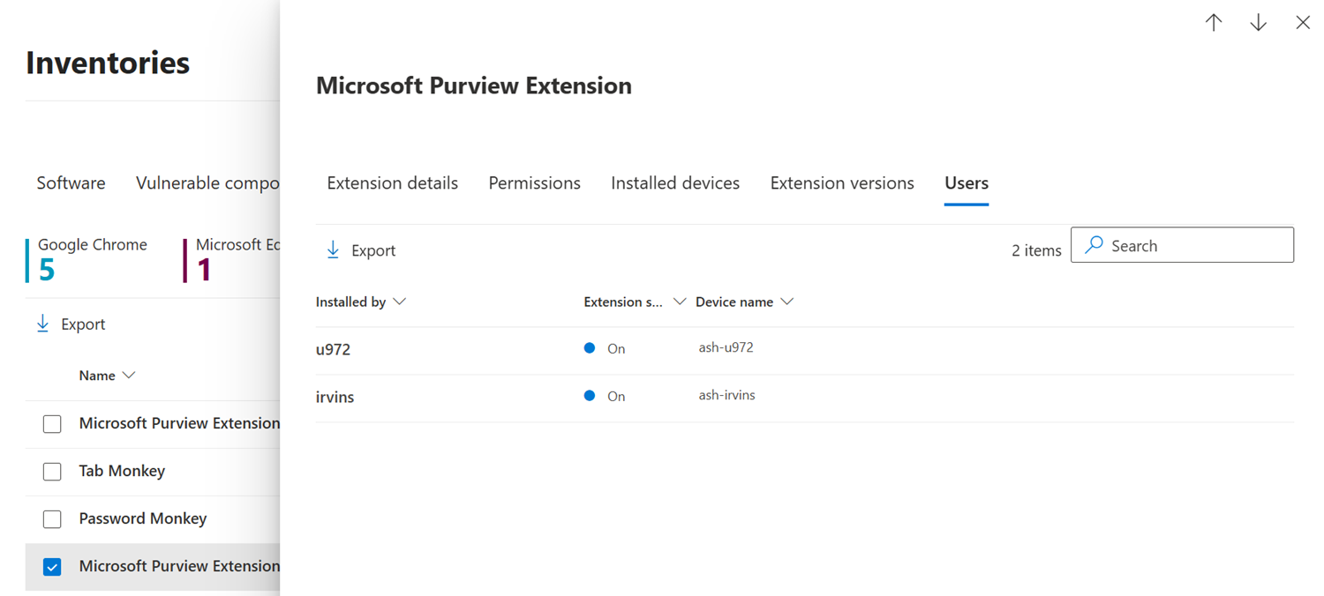The image size is (1324, 596).
Task: Click the Export download icon in the Inventories list
Action: (42, 324)
